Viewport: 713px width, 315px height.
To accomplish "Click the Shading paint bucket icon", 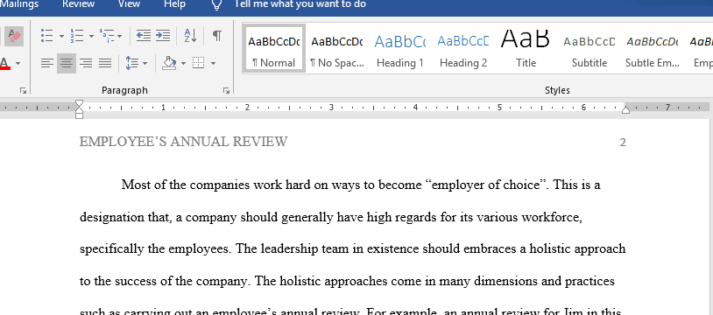I will click(169, 63).
